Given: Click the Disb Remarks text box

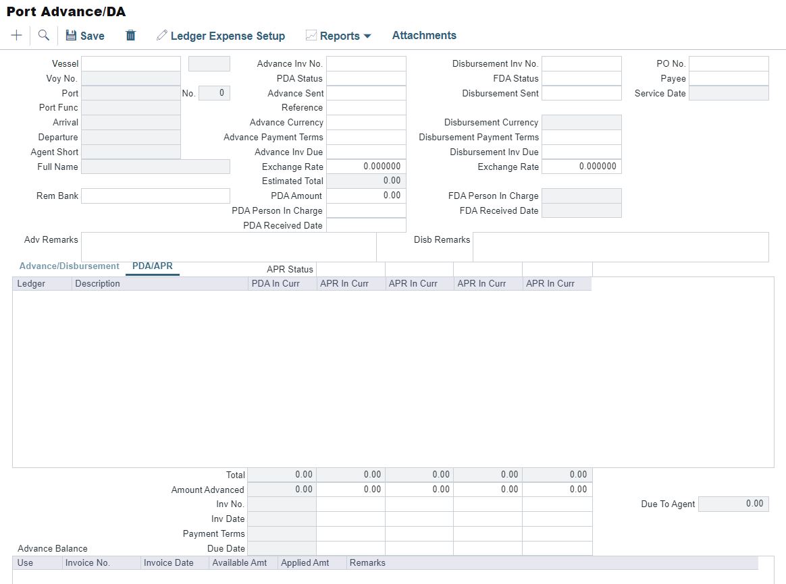Looking at the screenshot, I should (621, 246).
